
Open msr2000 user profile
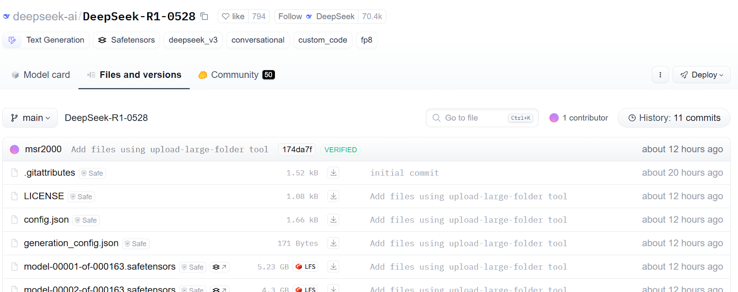(43, 149)
